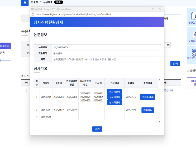Open the Help badge in breadcrumb
This screenshot has width=196, height=148.
59,2
